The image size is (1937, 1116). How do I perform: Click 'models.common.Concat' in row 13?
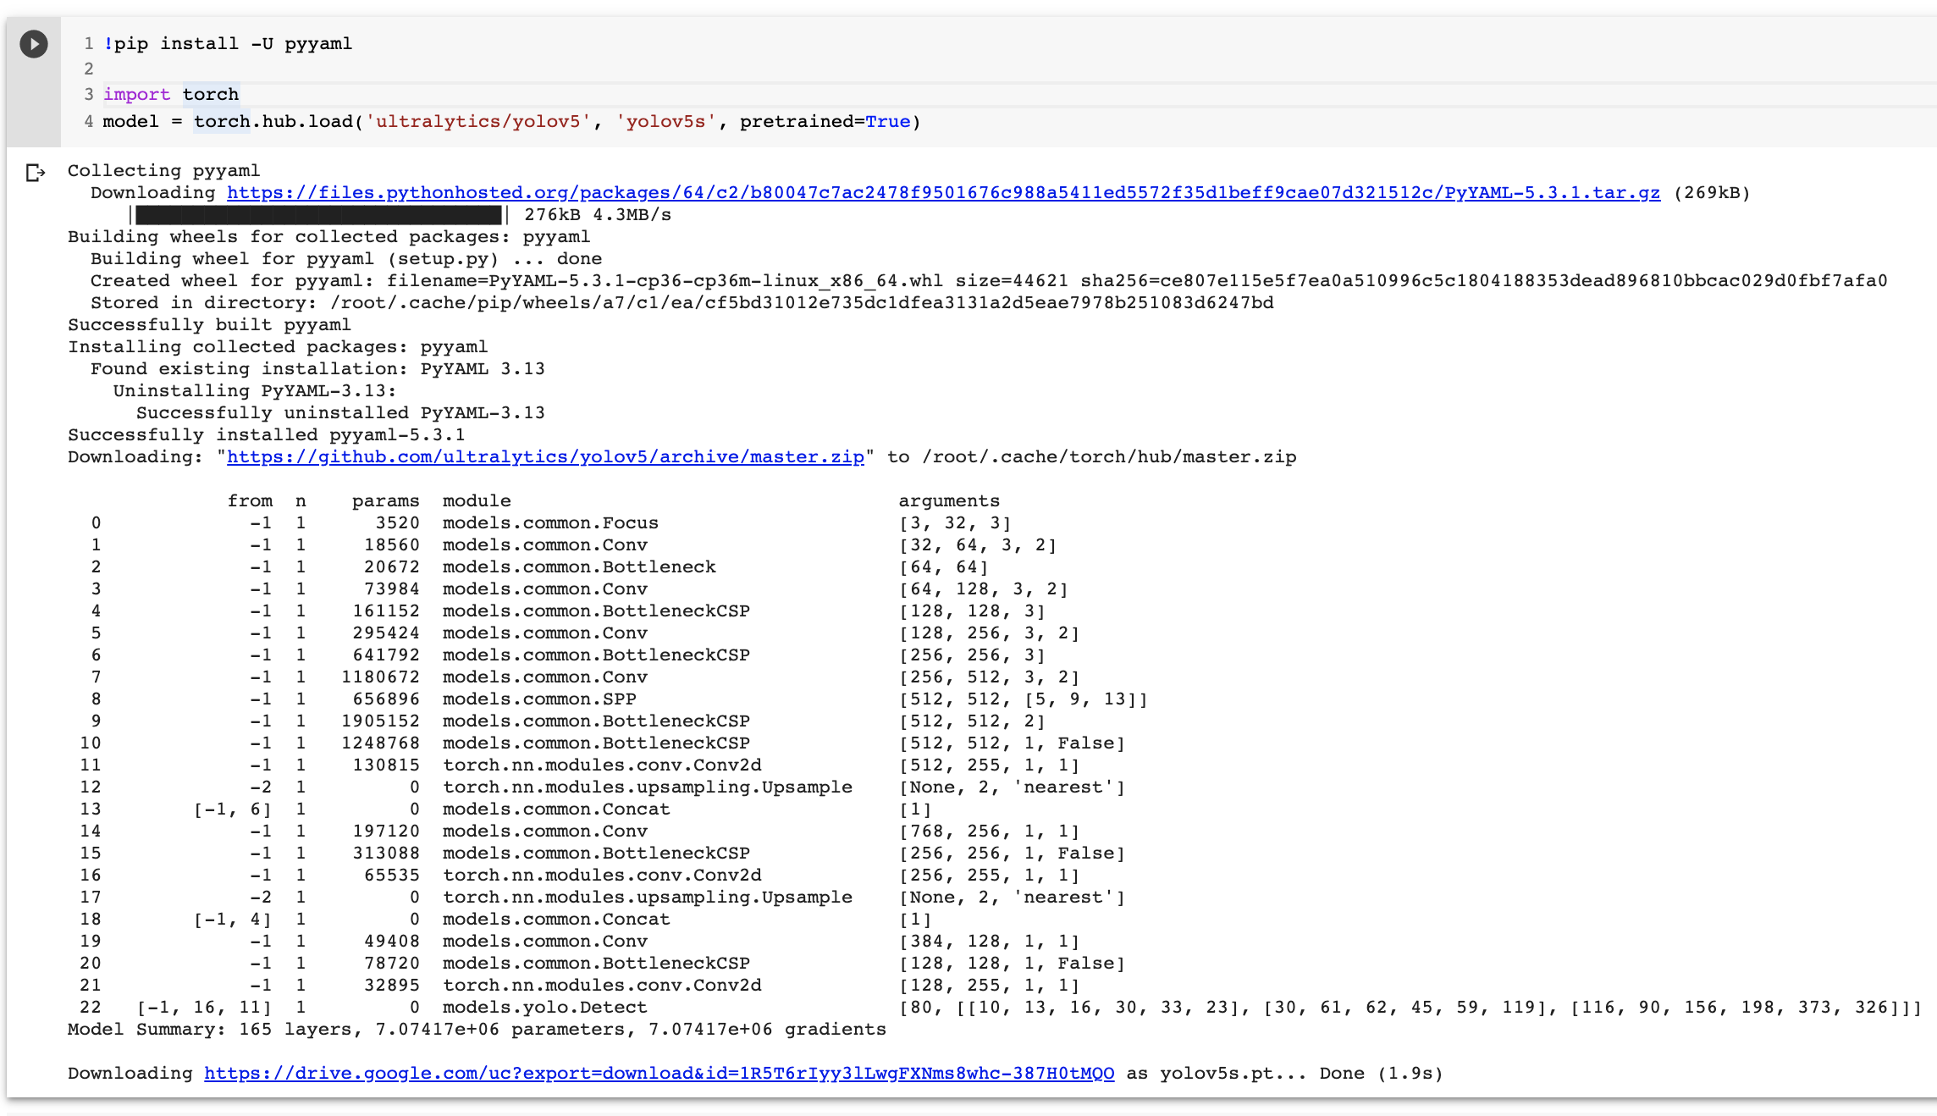point(556,809)
